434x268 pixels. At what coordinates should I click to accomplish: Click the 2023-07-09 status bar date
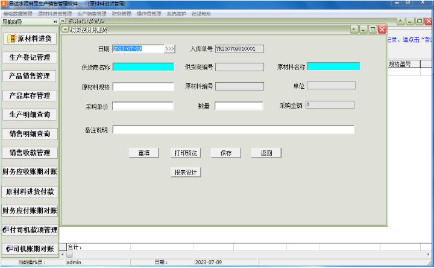[209, 262]
